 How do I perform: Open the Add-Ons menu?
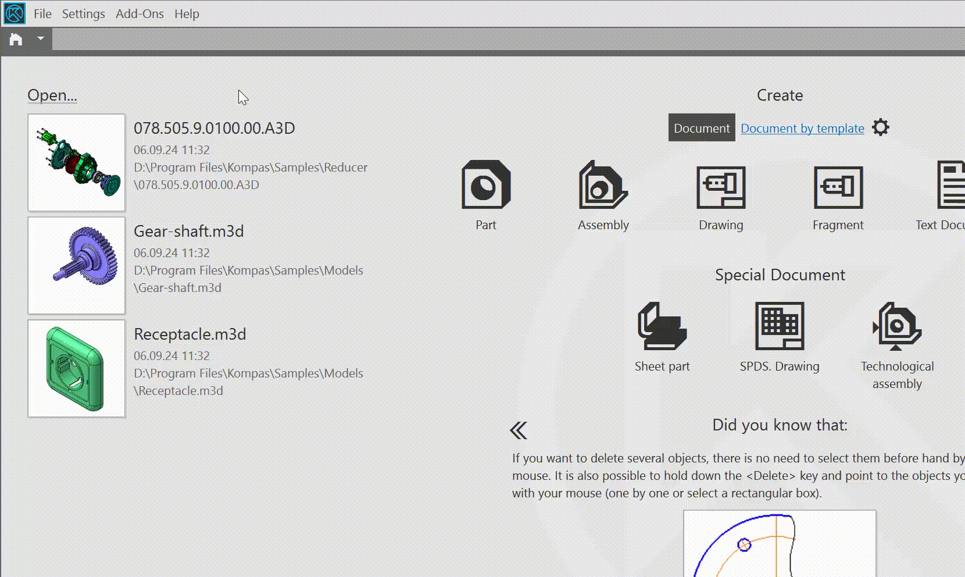(x=140, y=14)
